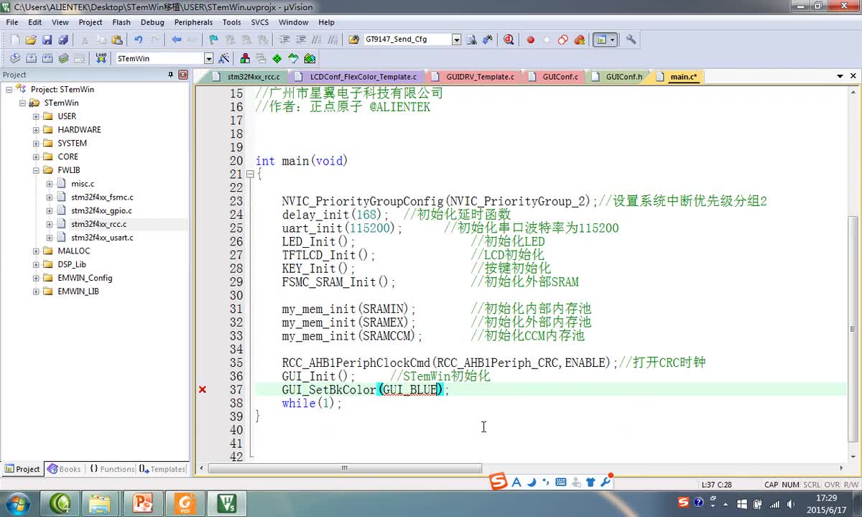The width and height of the screenshot is (862, 517).
Task: Open the window layout dropdown arrow
Action: click(613, 39)
